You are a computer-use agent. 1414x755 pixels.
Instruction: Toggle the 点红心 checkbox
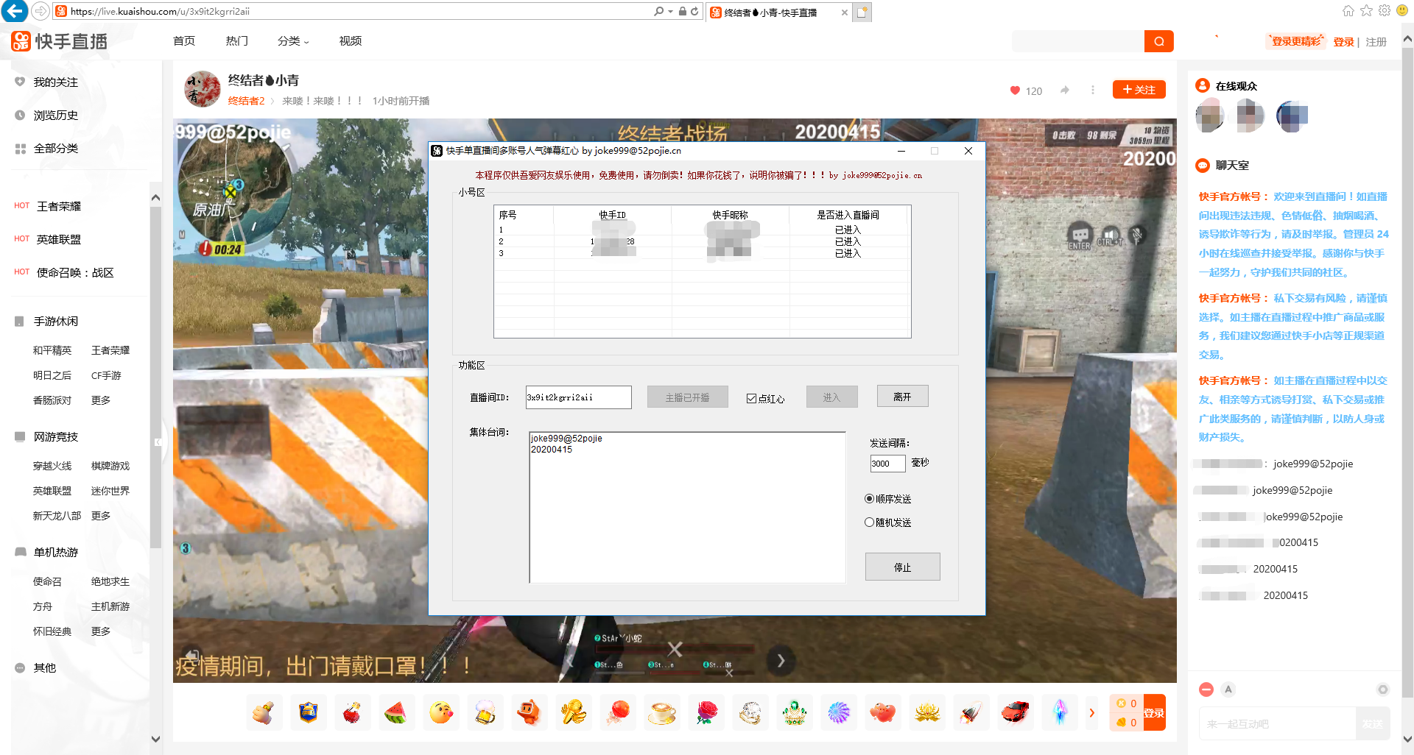(x=751, y=398)
